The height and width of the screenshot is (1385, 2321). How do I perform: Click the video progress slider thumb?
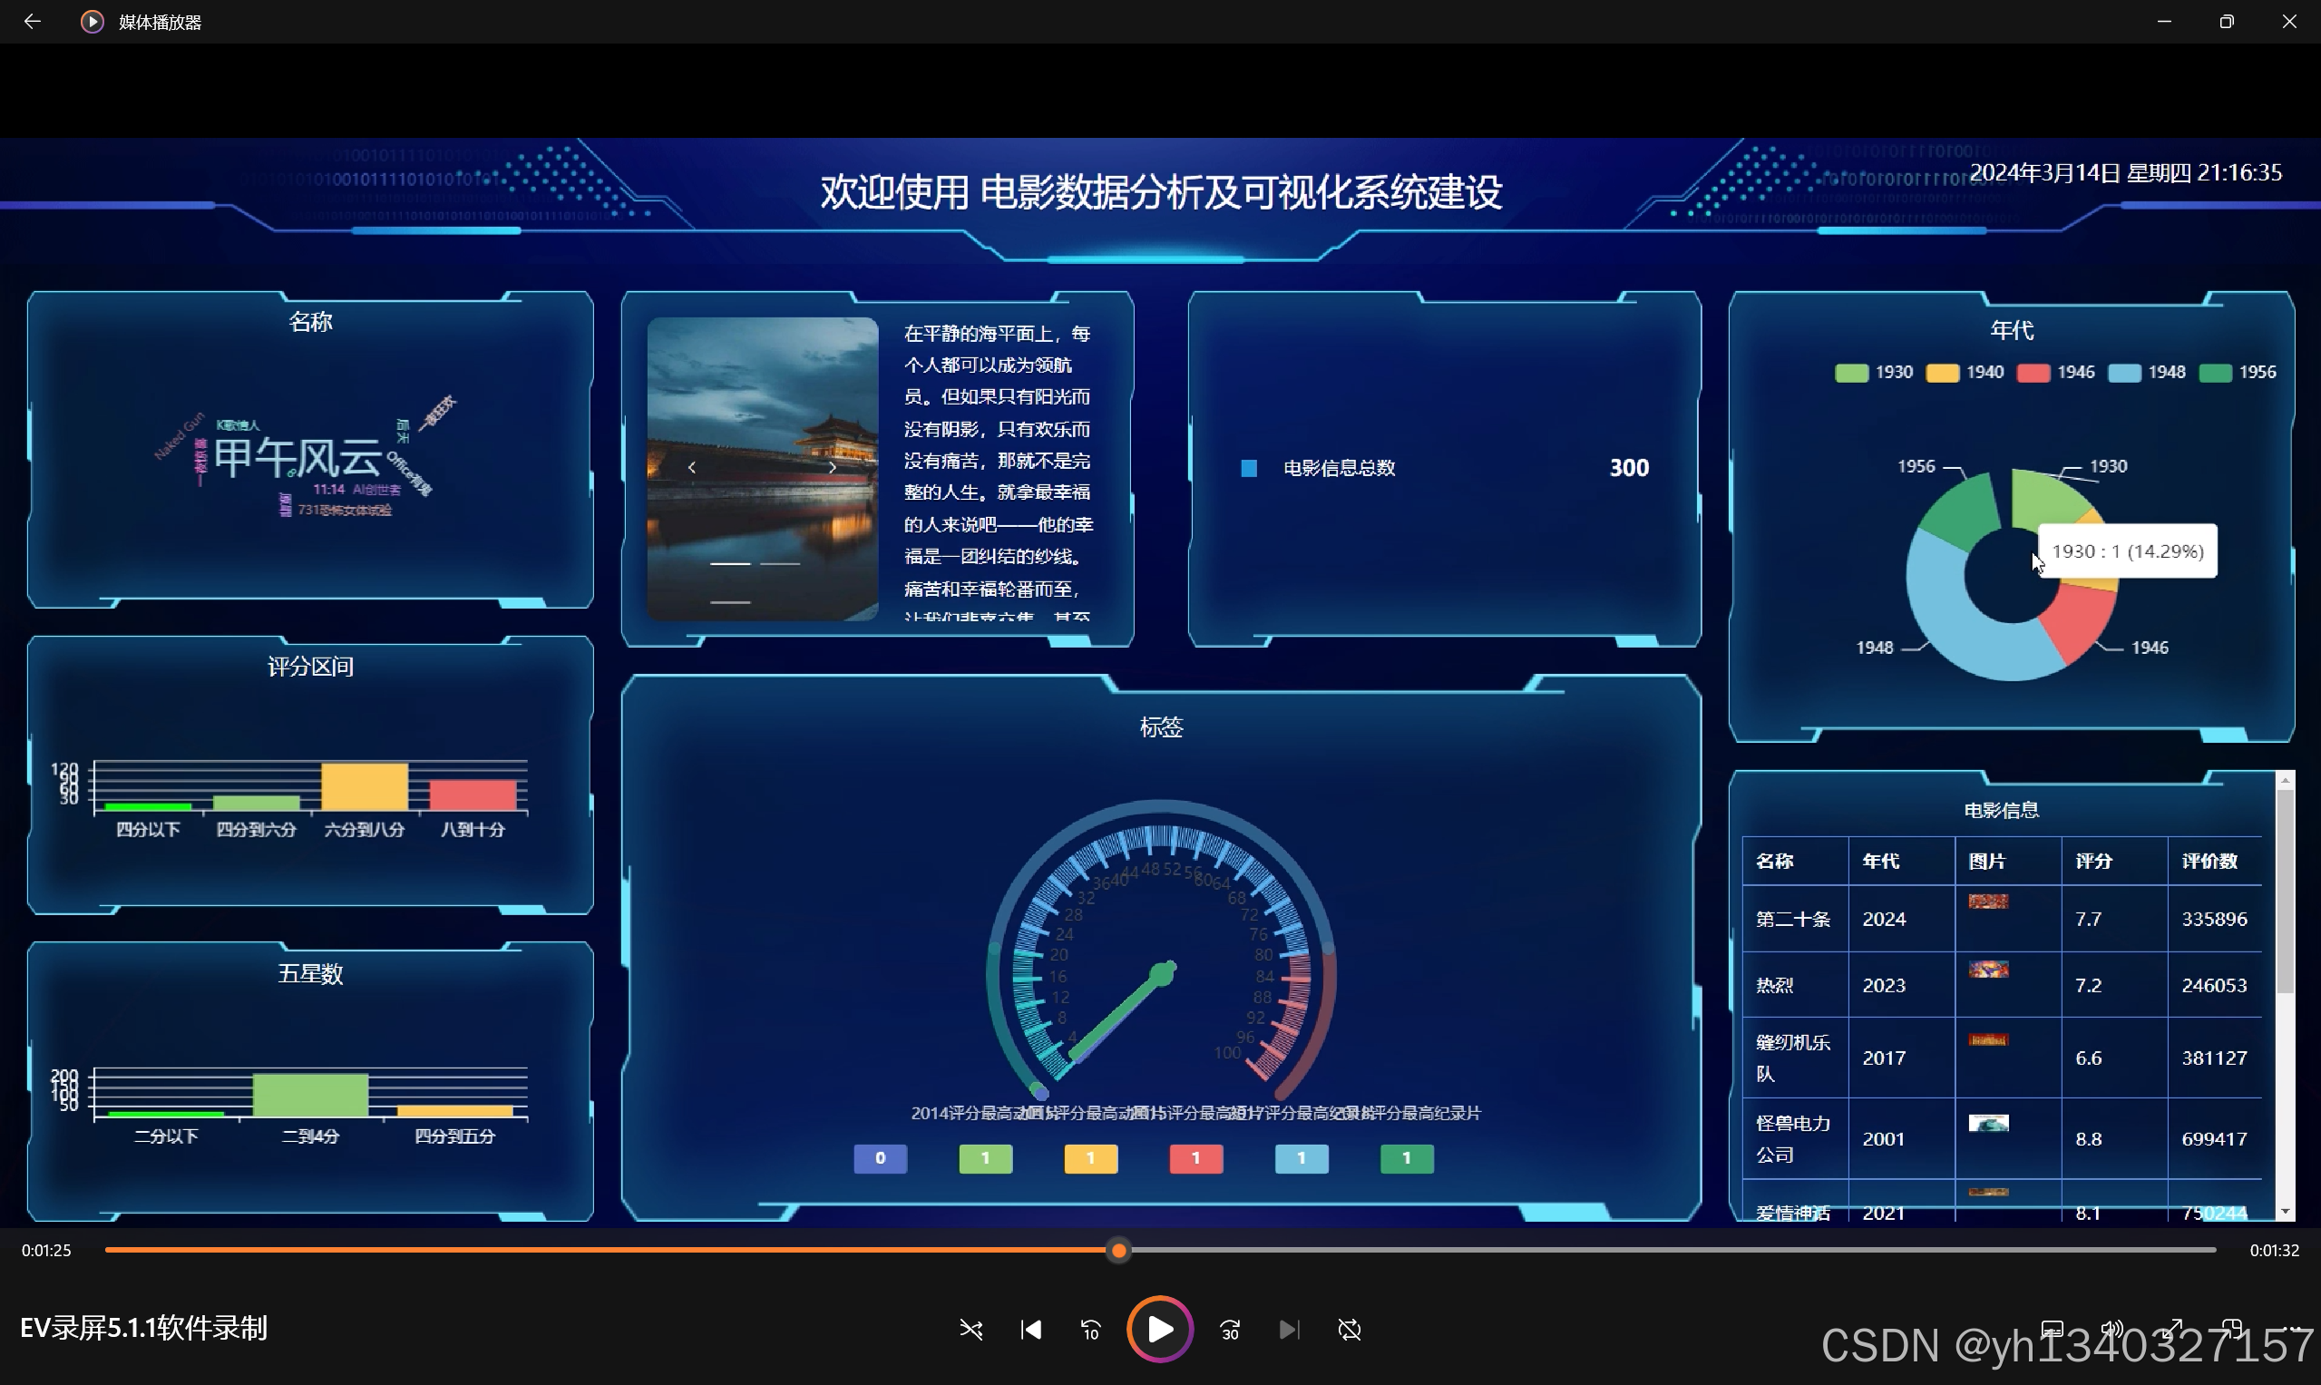(x=1119, y=1251)
